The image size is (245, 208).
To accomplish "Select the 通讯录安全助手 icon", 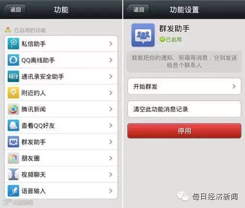I will (x=14, y=76).
